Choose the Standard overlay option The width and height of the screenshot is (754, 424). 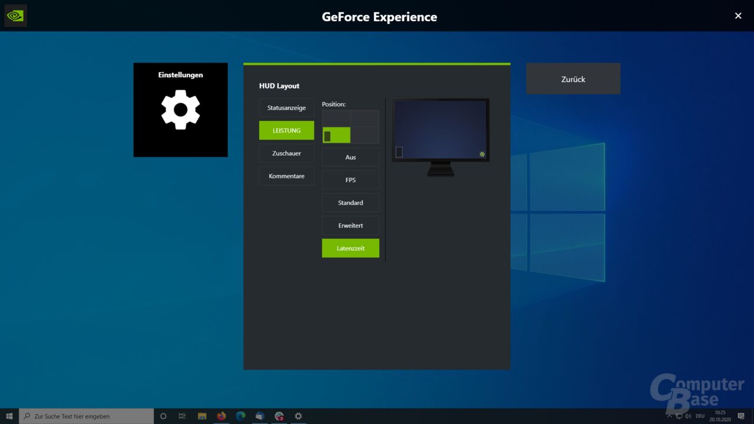[x=350, y=203]
